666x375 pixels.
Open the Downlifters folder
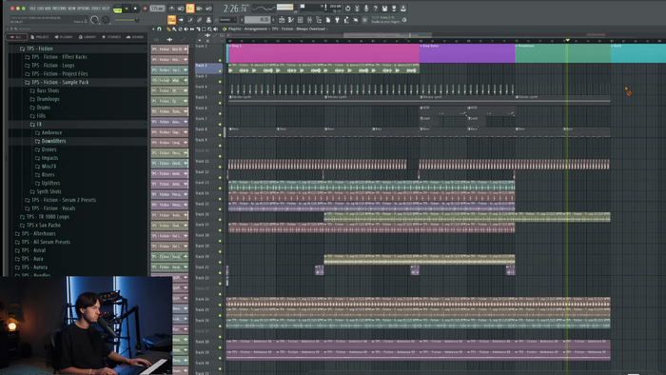click(50, 141)
